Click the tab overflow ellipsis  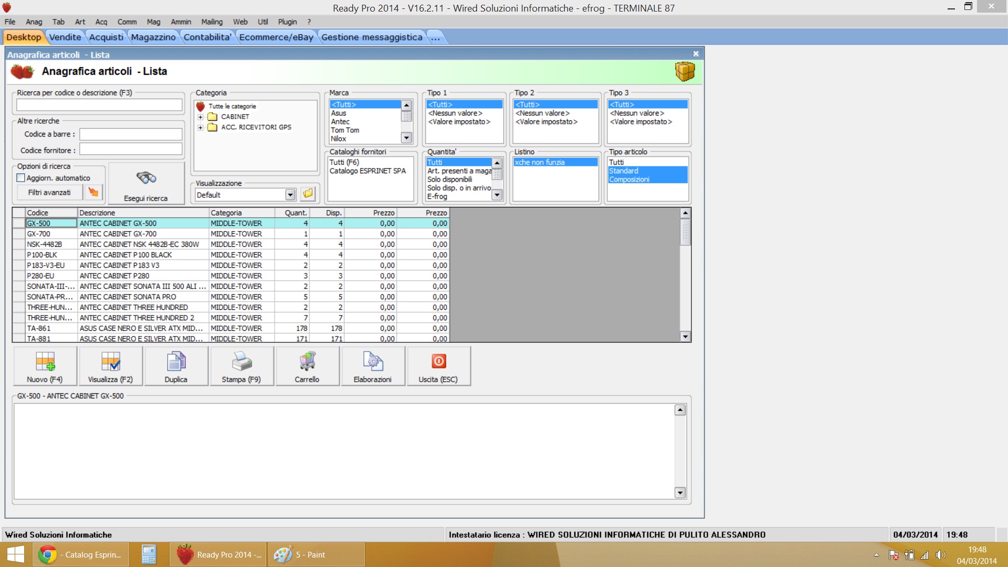tap(435, 37)
